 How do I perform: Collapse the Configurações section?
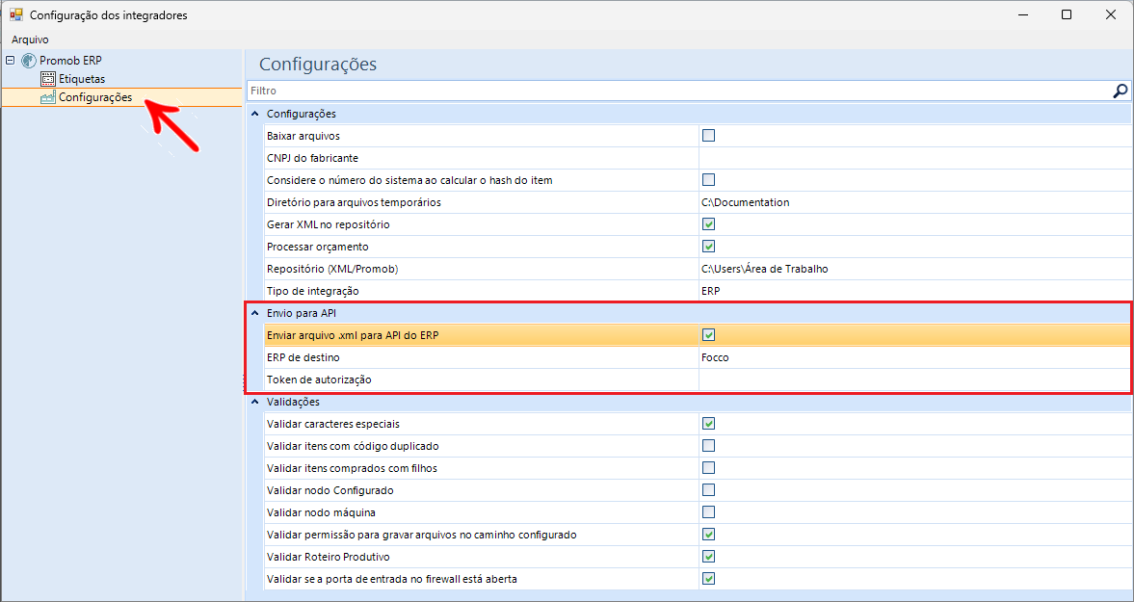(254, 115)
